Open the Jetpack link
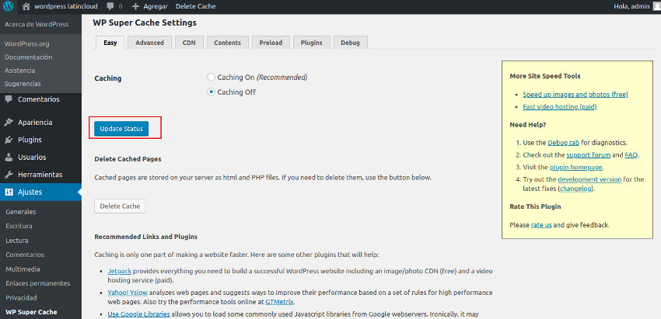Viewport: 661px width, 319px height. click(120, 271)
